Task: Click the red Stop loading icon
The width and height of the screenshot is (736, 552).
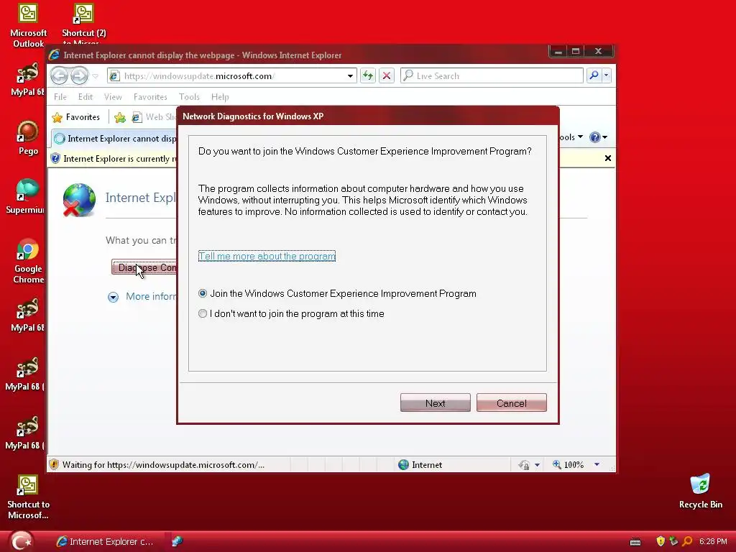Action: click(386, 75)
